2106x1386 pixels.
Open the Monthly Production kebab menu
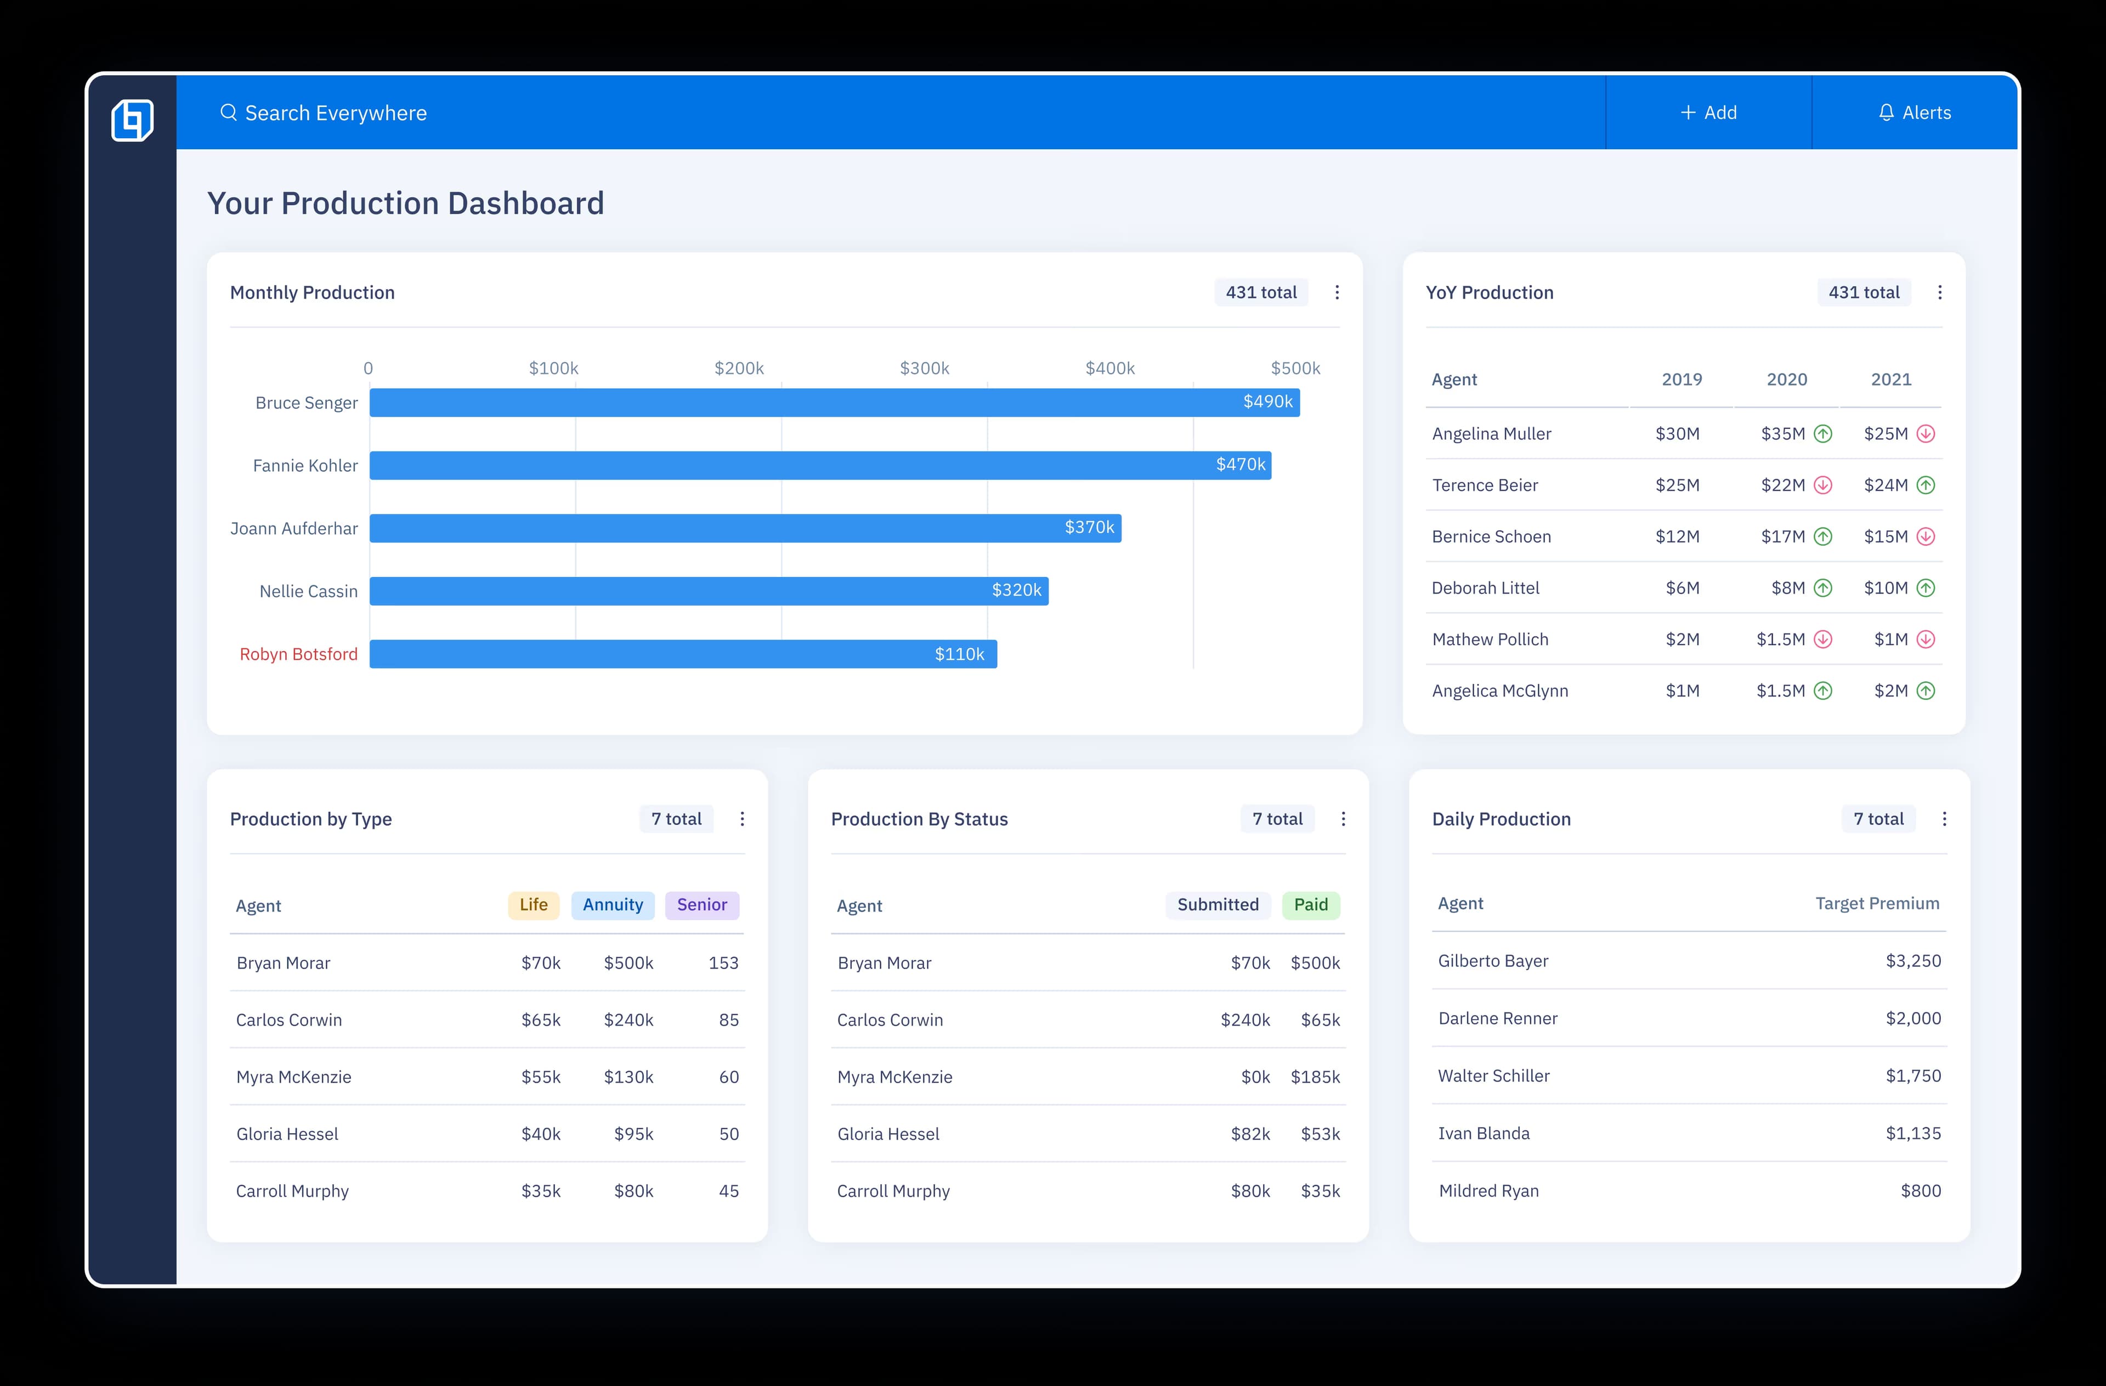coord(1337,292)
